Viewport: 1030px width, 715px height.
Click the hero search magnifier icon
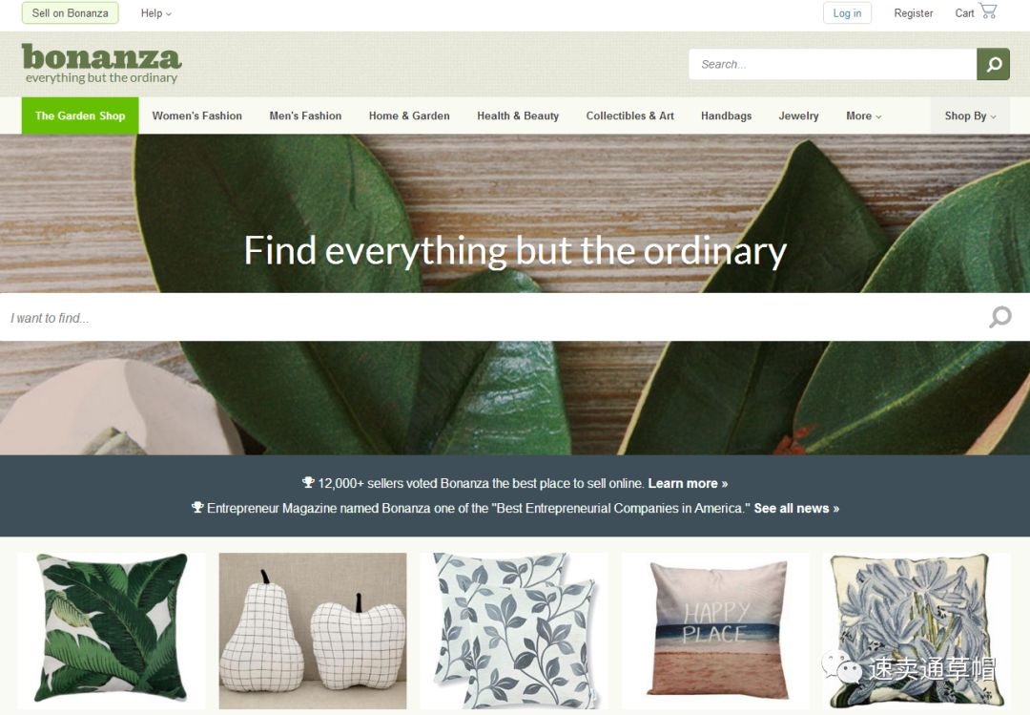point(999,317)
